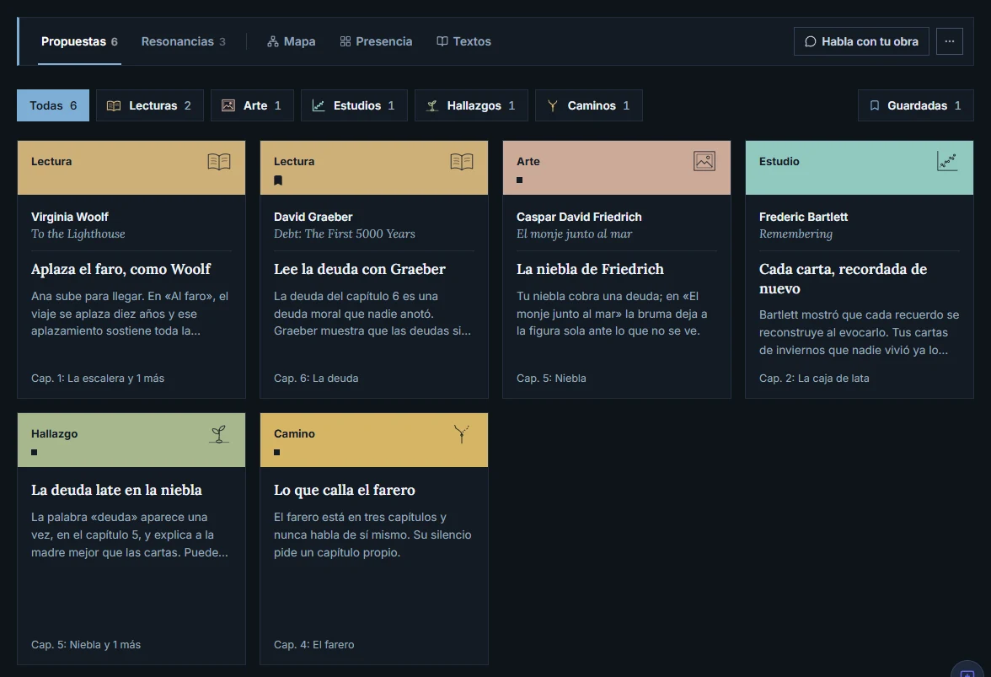
Task: Show saved items via the Guardadas bookmark icon
Action: (875, 105)
